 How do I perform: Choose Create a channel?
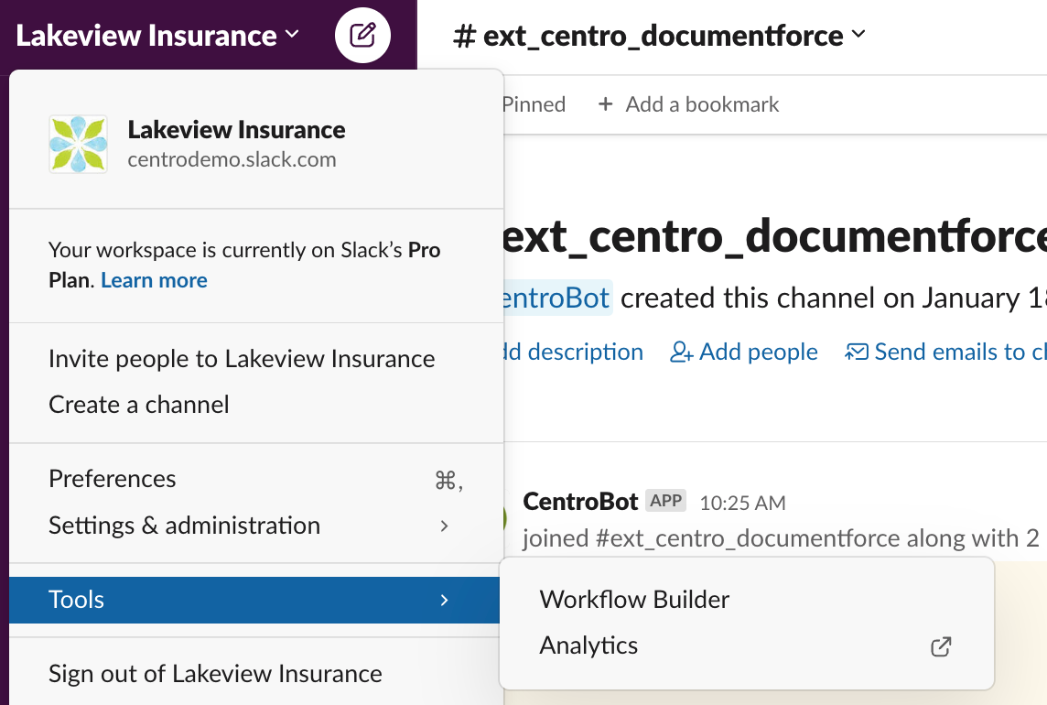tap(256, 405)
